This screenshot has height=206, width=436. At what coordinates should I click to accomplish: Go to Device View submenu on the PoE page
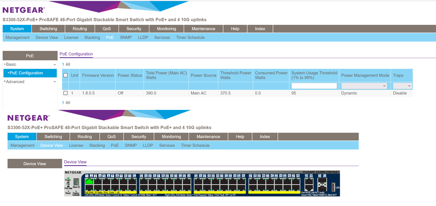[47, 37]
